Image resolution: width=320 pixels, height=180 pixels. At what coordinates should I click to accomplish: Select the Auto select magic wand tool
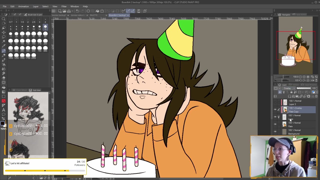point(3,41)
